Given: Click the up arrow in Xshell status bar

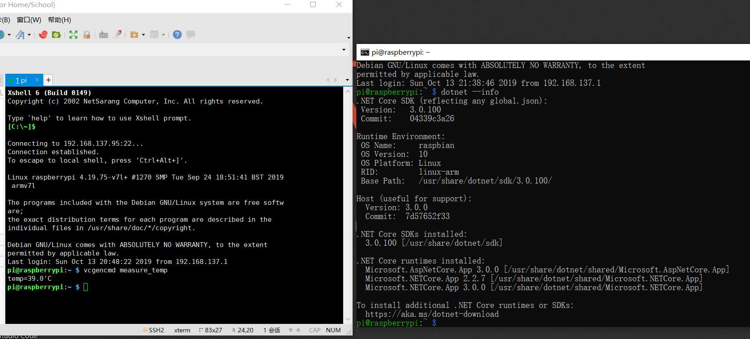Looking at the screenshot, I should [291, 330].
